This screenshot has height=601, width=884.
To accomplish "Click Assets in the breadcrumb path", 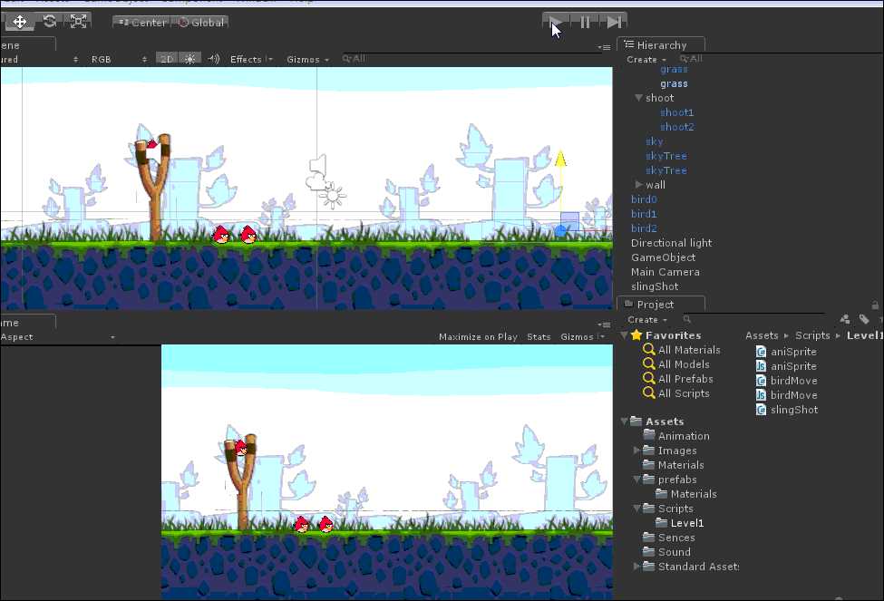I will coord(762,335).
